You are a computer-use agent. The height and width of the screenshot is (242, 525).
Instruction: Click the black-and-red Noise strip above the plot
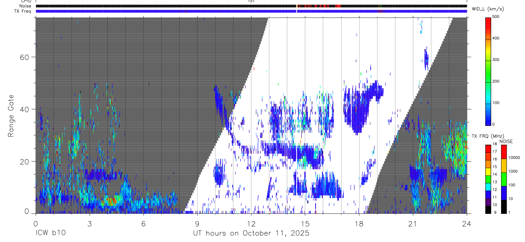(x=251, y=6)
